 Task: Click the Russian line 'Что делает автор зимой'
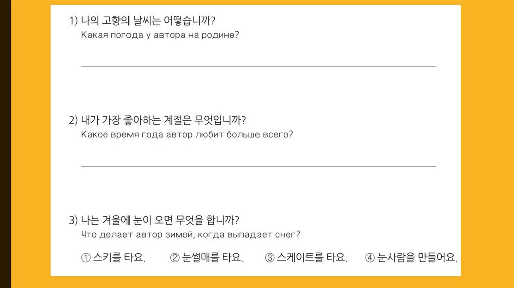point(190,235)
